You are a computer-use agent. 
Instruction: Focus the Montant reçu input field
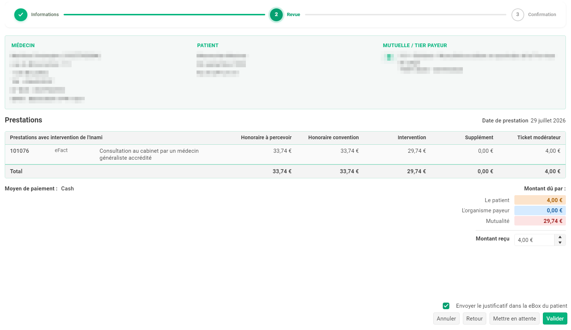(x=534, y=240)
